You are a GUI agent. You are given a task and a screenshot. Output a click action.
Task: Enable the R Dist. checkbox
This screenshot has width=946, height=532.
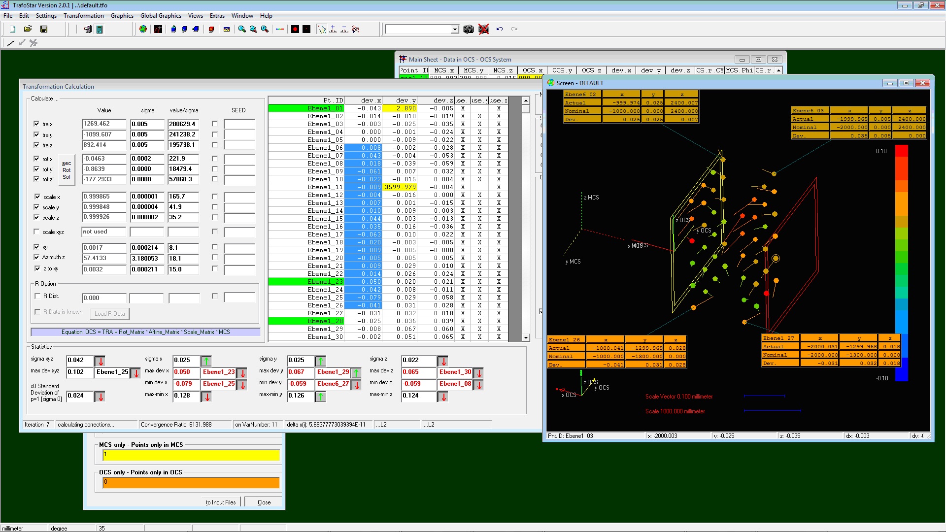pos(37,296)
